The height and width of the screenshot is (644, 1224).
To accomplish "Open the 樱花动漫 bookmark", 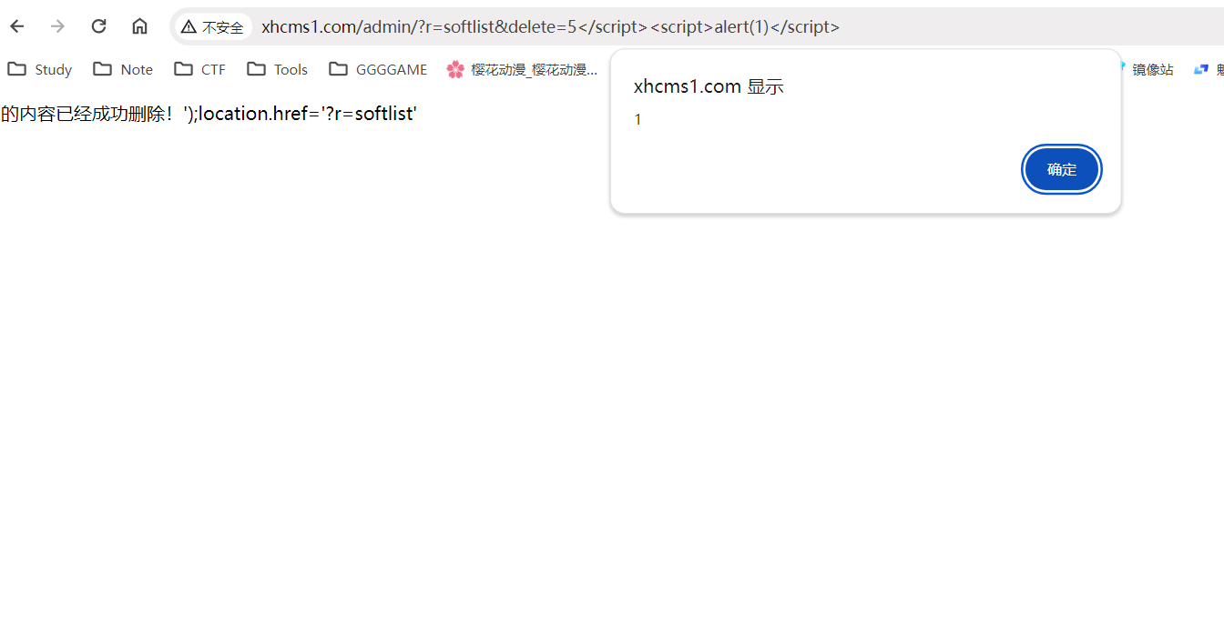I will click(x=522, y=69).
